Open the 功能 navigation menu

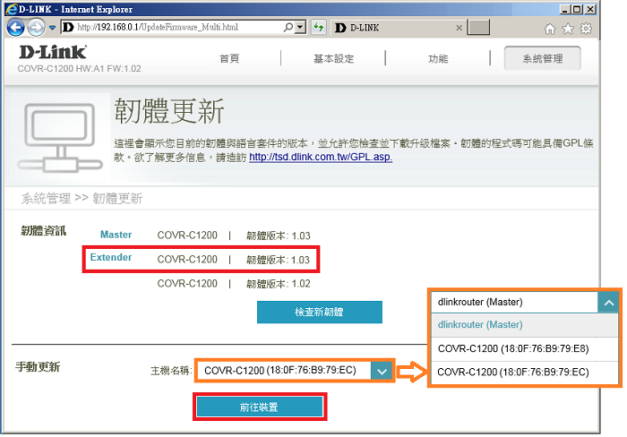pos(438,58)
